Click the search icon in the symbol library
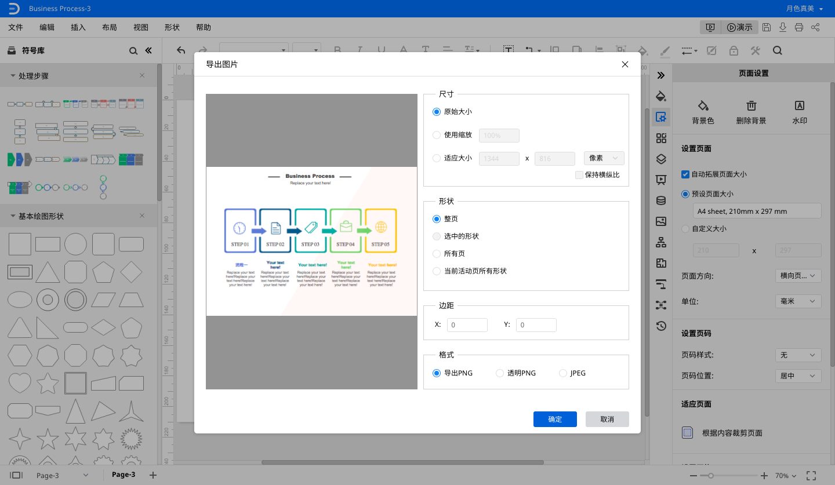The width and height of the screenshot is (835, 485). [133, 51]
